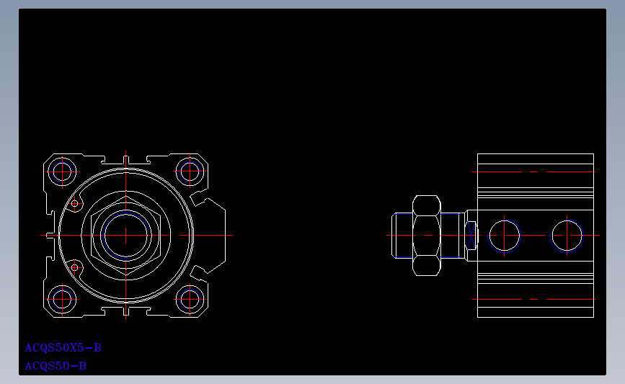Select the bottom-left mounting hole in front view
Viewport: 625px width, 384px height.
tap(62, 299)
